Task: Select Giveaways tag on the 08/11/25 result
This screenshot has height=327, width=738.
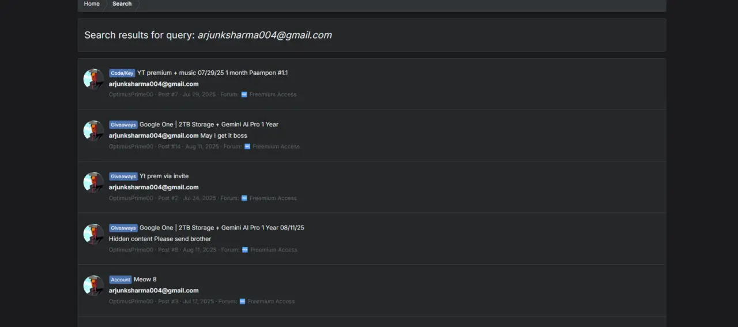Action: [x=123, y=228]
